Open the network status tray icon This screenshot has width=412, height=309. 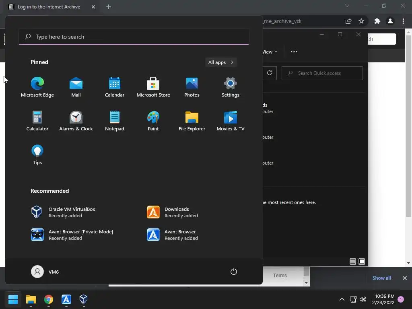pyautogui.click(x=353, y=299)
